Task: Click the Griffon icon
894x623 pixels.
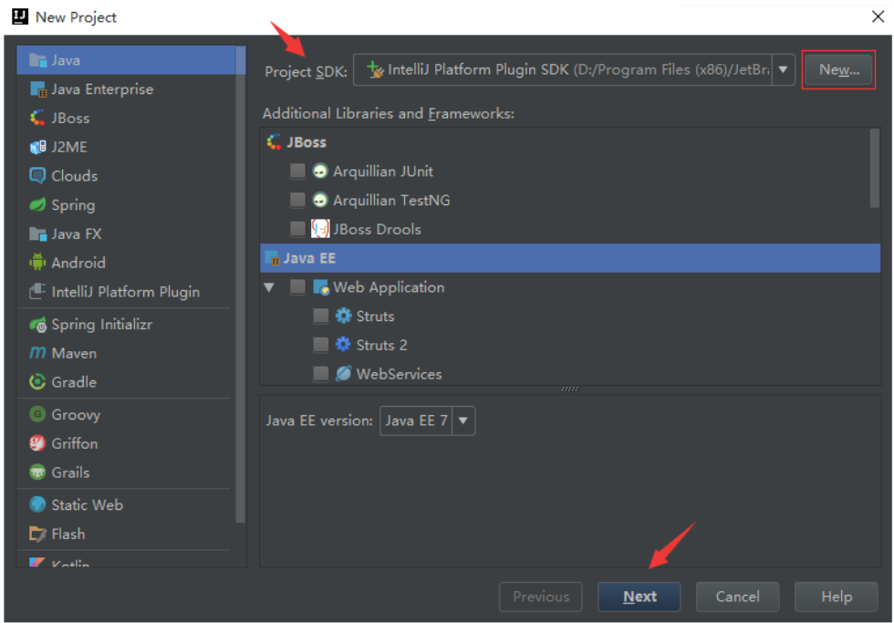Action: [37, 443]
